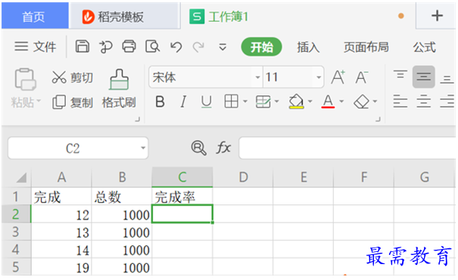Click the cell borders icon
This screenshot has height=280, width=458.
231,101
